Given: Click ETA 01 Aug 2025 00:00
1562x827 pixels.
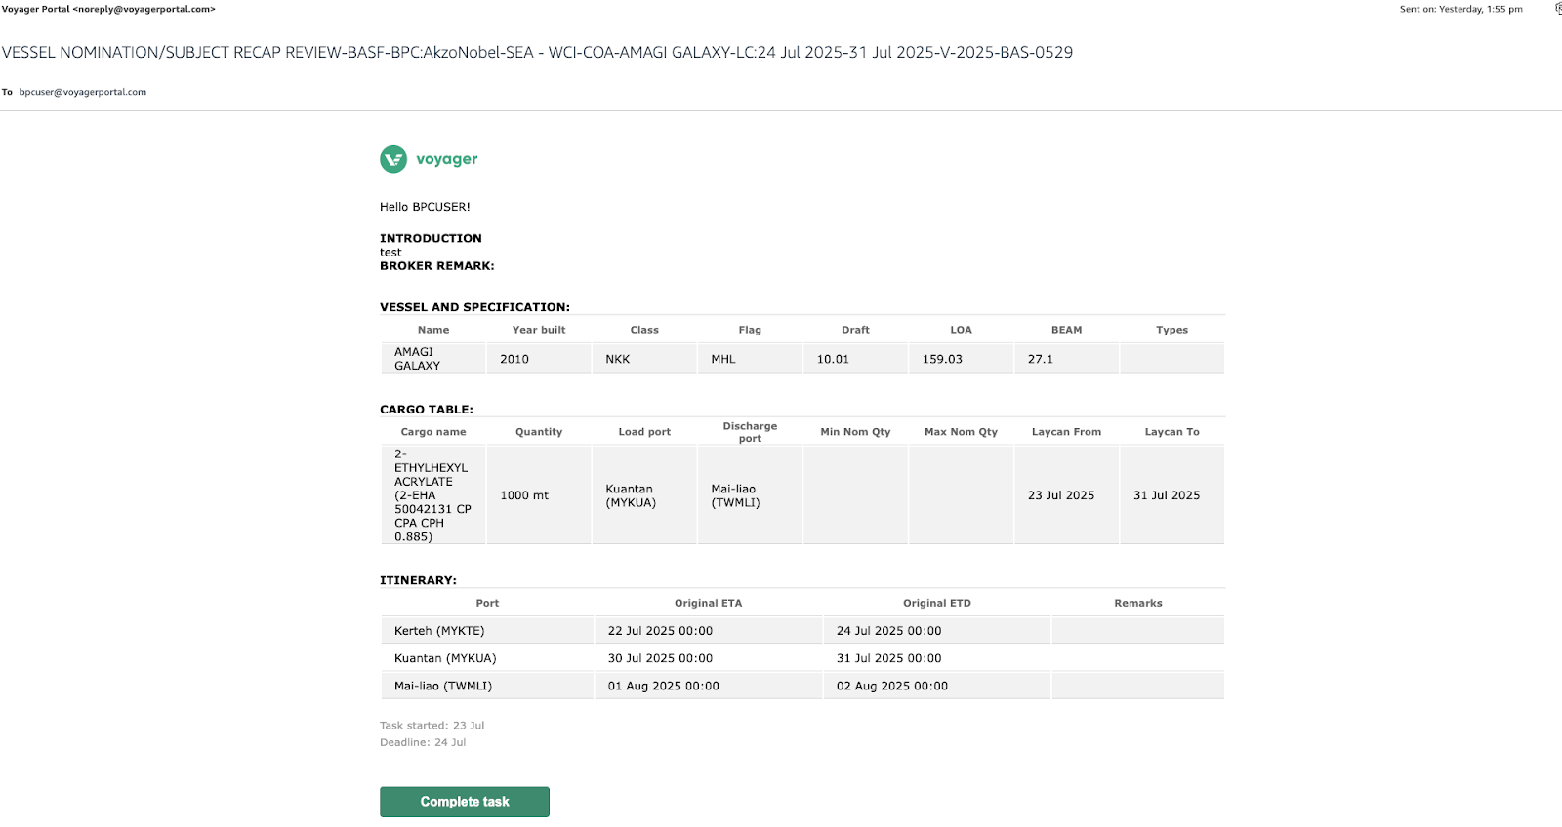Looking at the screenshot, I should click(663, 686).
